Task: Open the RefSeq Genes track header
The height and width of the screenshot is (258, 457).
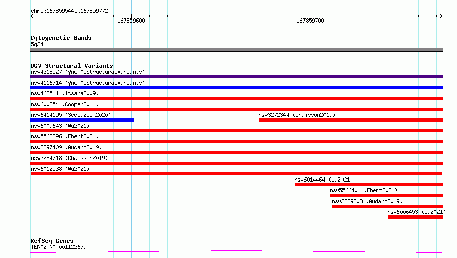Action: [52, 241]
